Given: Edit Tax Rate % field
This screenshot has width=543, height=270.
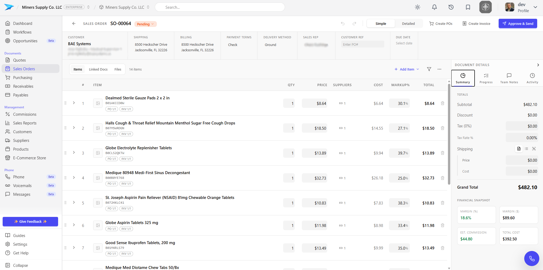Looking at the screenshot, I should point(522,138).
